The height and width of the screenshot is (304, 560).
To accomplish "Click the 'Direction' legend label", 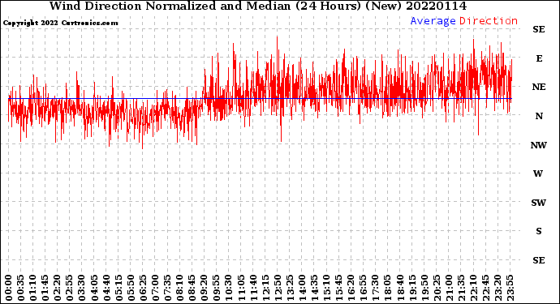I will click(x=489, y=21).
